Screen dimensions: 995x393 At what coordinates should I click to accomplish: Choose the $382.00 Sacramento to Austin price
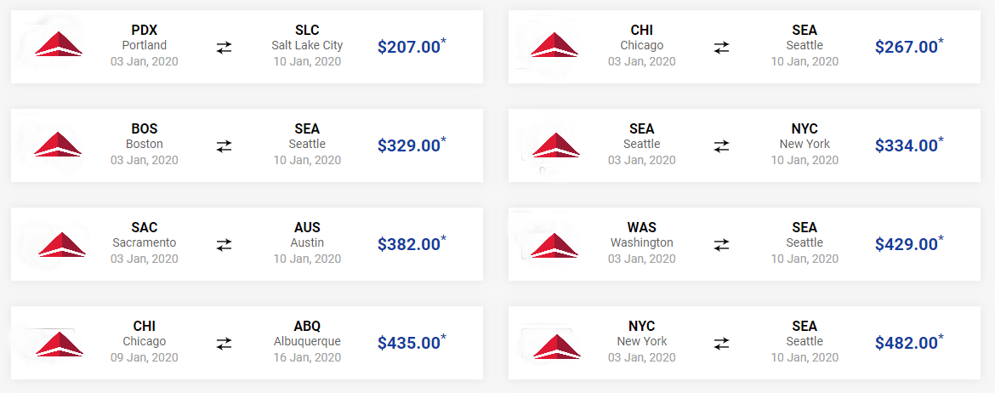tap(412, 243)
